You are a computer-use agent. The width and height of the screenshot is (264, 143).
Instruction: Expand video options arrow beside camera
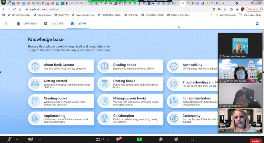click(x=39, y=139)
